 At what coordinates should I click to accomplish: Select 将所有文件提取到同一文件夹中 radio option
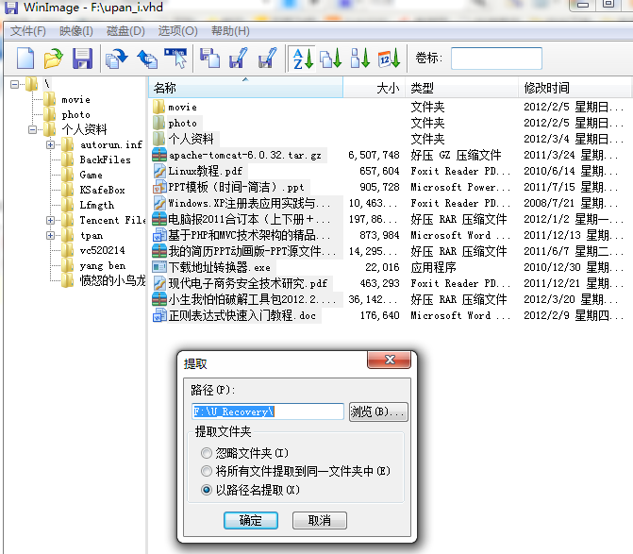pos(207,471)
